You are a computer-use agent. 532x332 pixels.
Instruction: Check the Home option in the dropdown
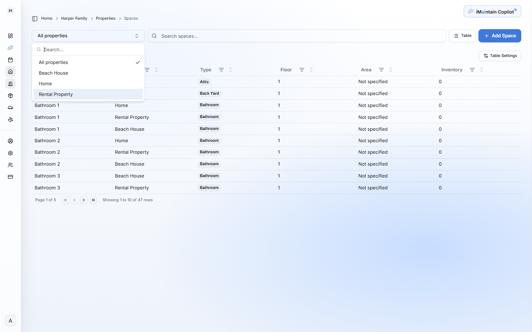pos(45,83)
